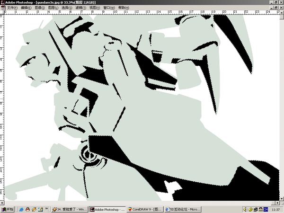The height and width of the screenshot is (213, 284).
Task: Open the 文件(F) File menu
Action: click(x=12, y=8)
